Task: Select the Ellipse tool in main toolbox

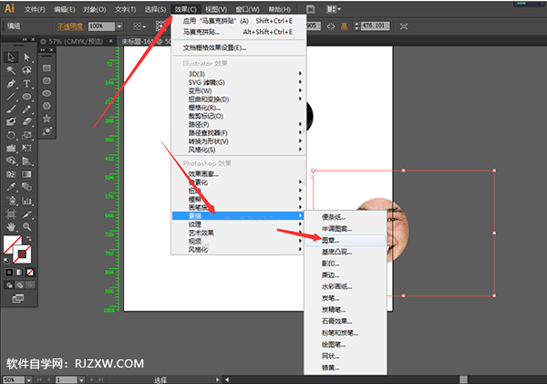Action: [x=26, y=97]
